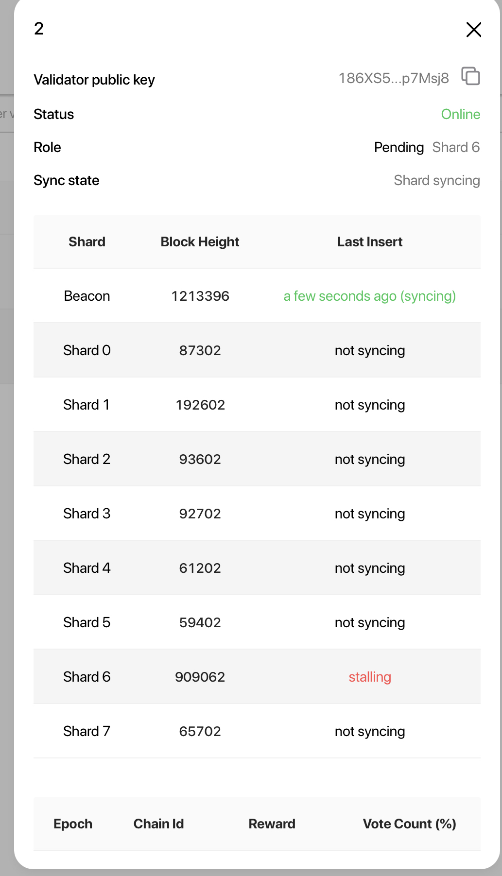Screen dimensions: 502x876
Task: Click the Vote Count (%) header
Action: (410, 824)
